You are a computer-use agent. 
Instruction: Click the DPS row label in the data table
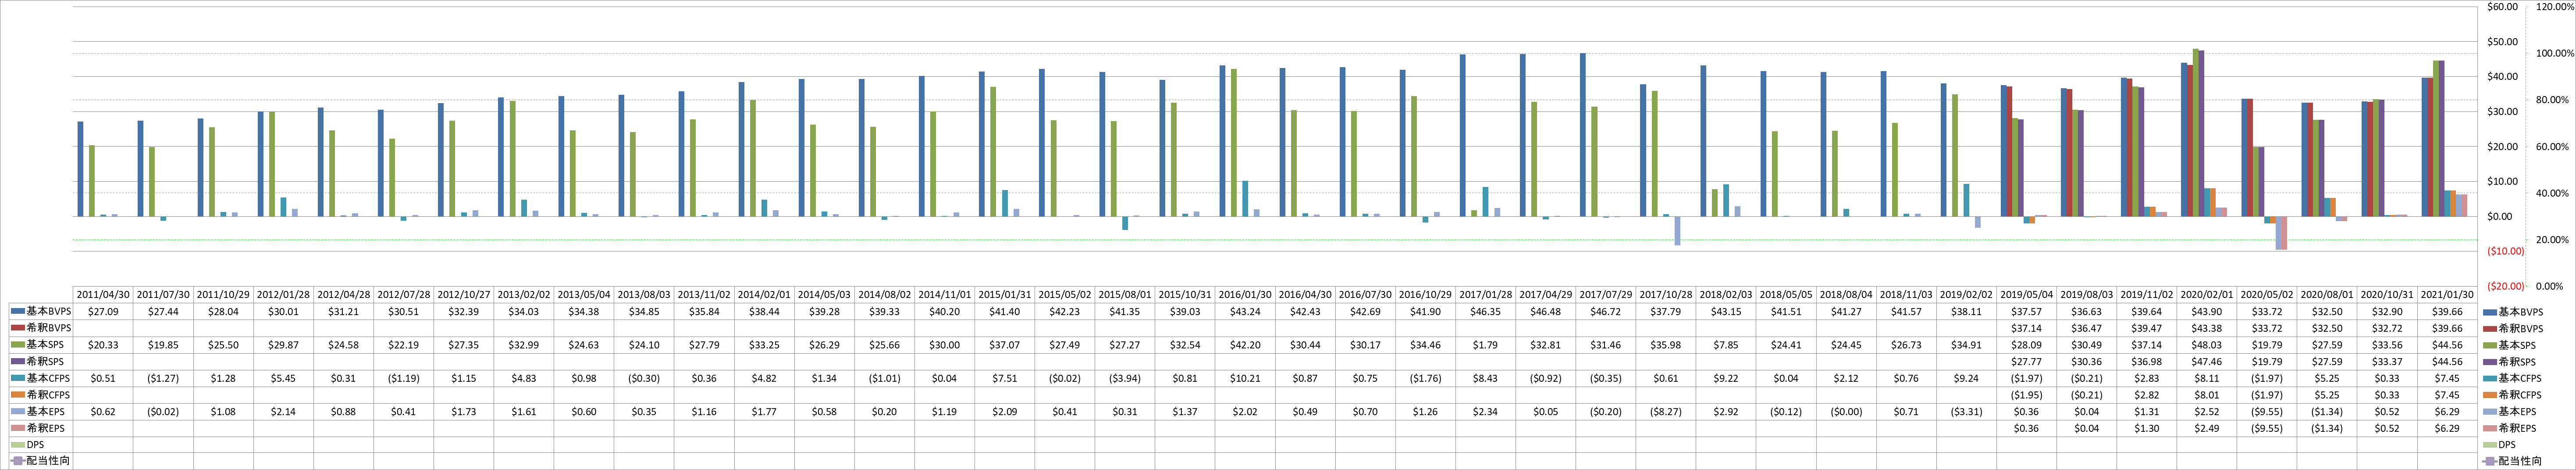click(x=35, y=445)
